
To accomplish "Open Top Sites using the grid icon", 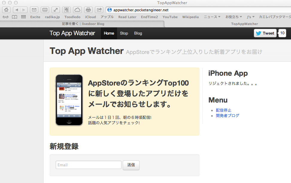I will (23, 17).
